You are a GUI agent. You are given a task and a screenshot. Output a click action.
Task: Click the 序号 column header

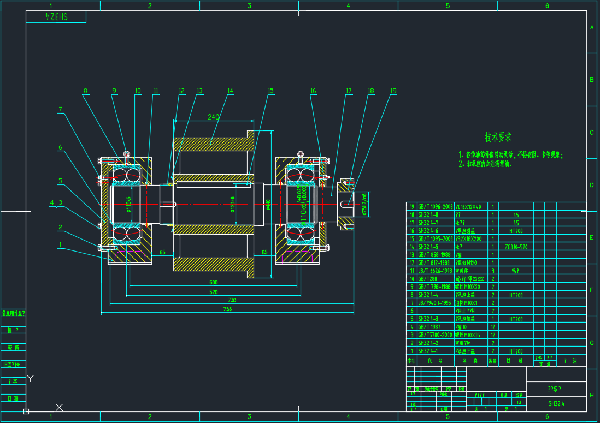click(411, 361)
